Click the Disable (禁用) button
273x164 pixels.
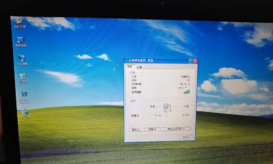point(152,130)
